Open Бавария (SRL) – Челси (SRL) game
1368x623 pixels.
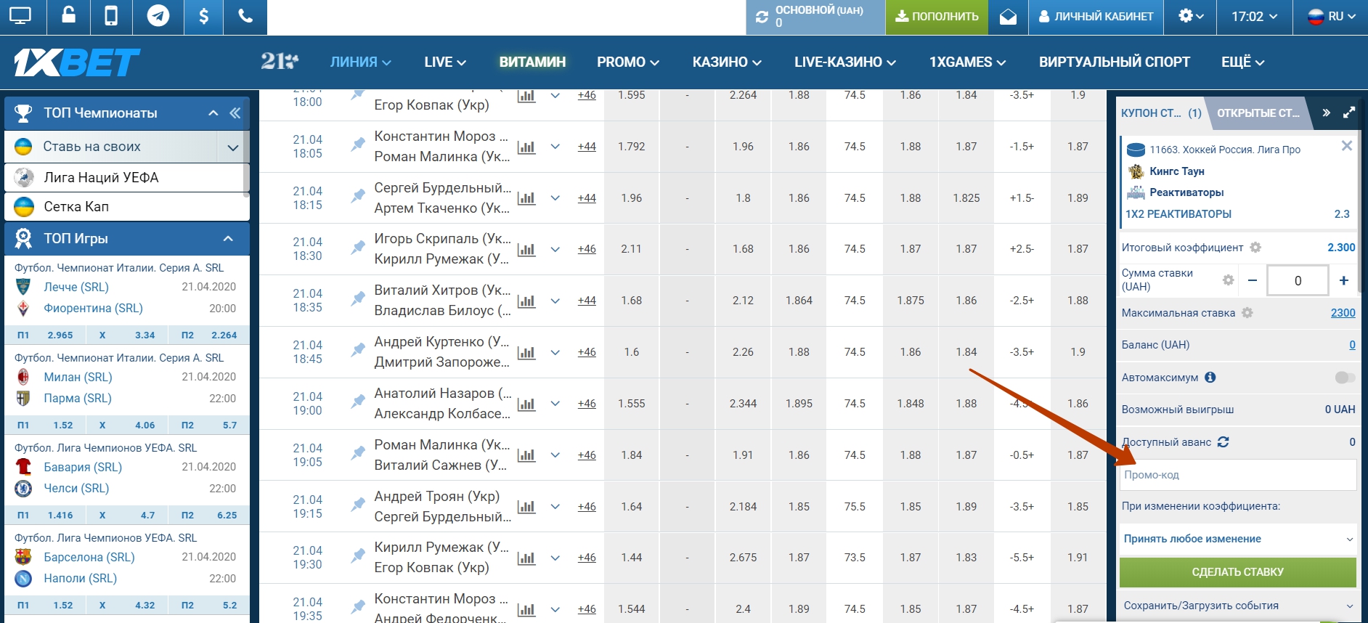click(x=127, y=478)
